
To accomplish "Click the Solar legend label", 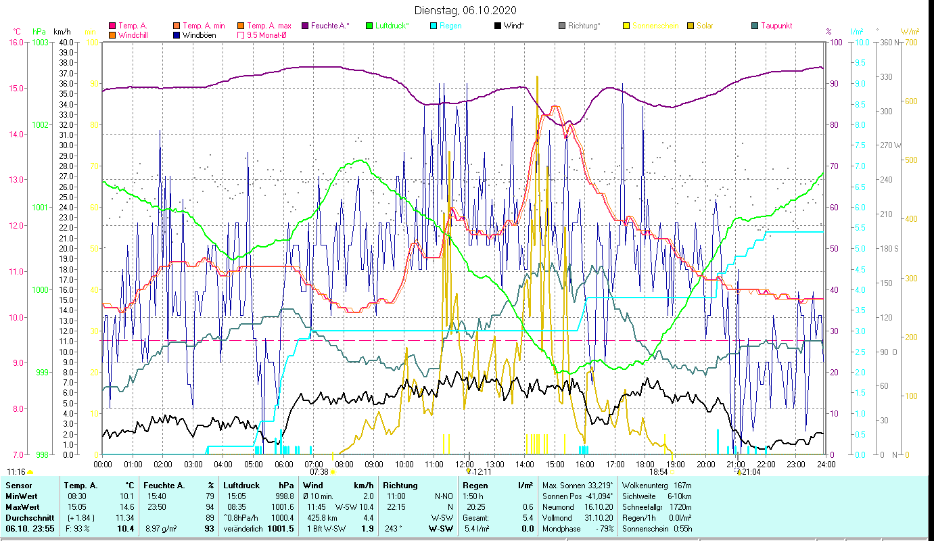I will coord(705,26).
